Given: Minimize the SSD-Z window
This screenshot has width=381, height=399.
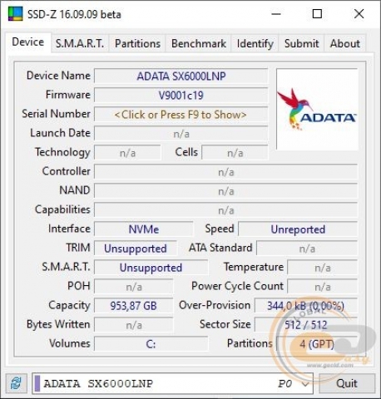Looking at the screenshot, I should click(276, 14).
